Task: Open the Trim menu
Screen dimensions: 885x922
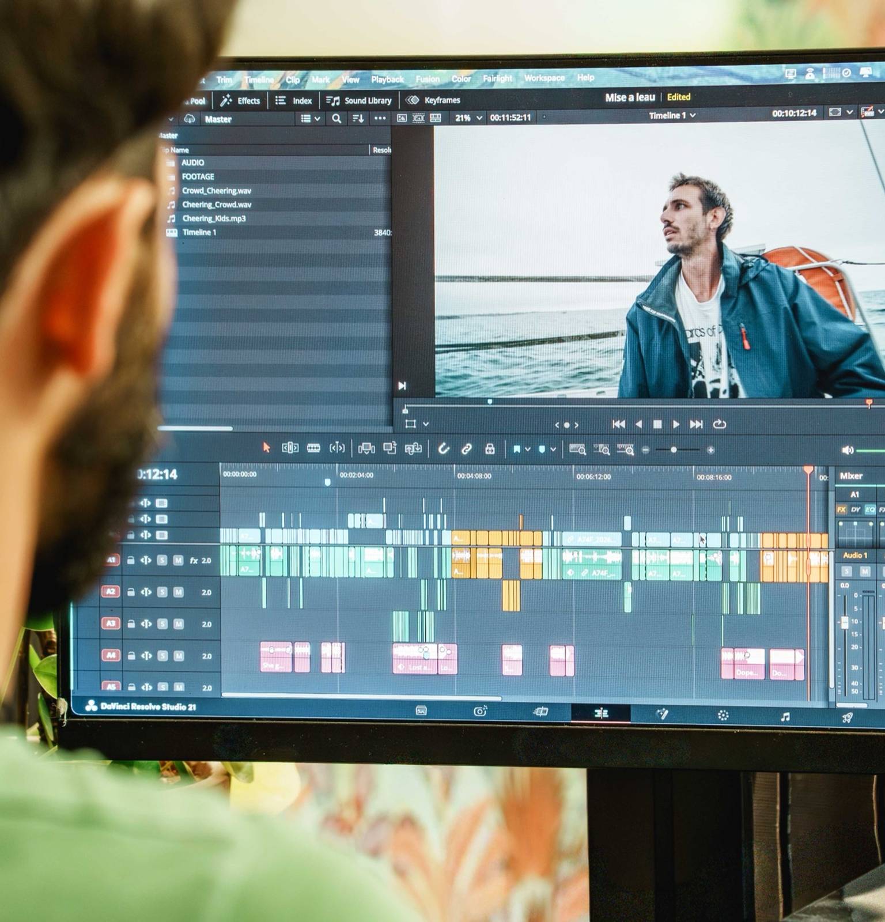Action: coord(224,80)
